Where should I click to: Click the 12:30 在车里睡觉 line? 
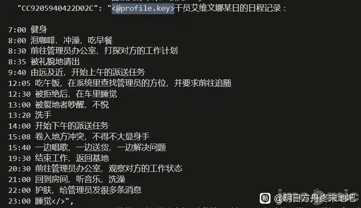[62, 94]
